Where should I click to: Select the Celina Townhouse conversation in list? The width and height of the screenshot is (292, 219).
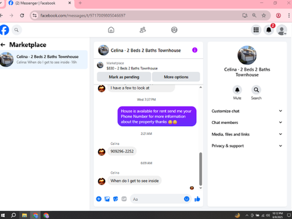click(x=44, y=60)
